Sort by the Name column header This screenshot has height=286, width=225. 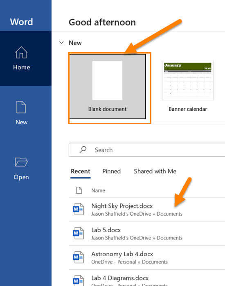98,190
